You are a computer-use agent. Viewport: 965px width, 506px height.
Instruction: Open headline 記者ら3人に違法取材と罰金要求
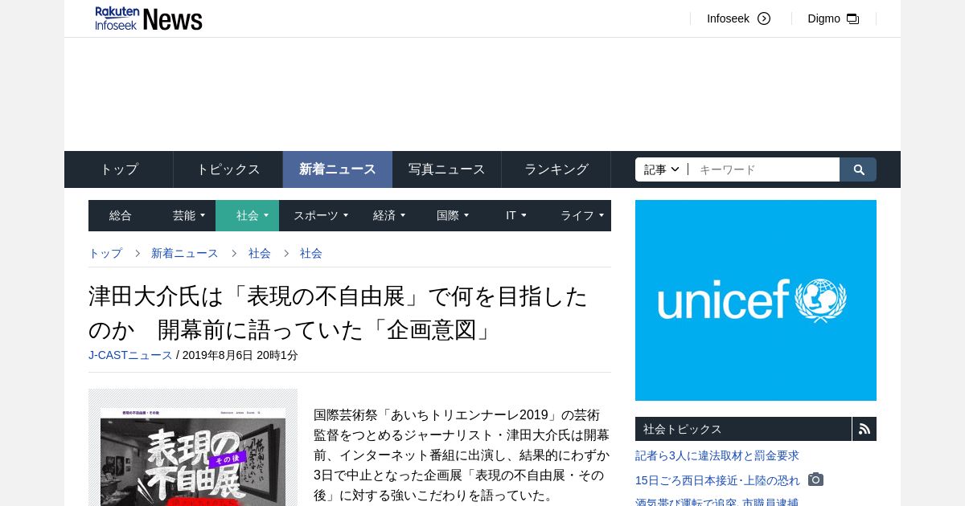717,455
